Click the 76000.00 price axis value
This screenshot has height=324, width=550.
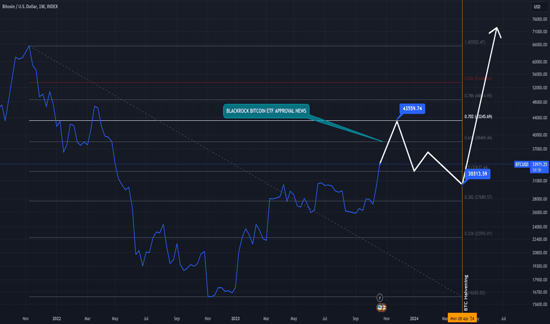tap(540, 19)
